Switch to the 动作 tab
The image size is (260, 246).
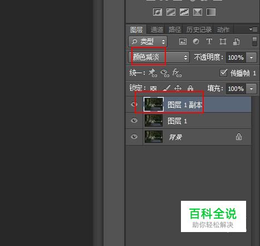[223, 30]
